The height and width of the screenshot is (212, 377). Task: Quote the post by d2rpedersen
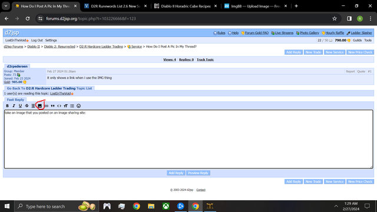[x=361, y=71]
